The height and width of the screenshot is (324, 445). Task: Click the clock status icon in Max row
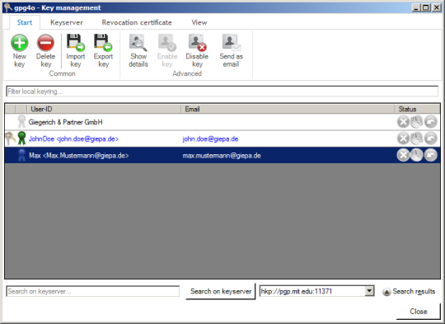click(x=417, y=155)
